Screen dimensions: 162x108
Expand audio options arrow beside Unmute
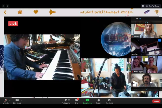[x=10, y=100]
